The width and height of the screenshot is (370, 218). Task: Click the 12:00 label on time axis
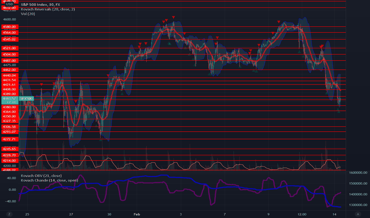tap(302, 214)
